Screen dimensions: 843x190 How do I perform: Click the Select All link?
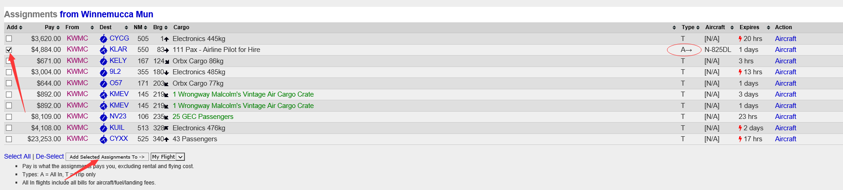click(x=17, y=156)
